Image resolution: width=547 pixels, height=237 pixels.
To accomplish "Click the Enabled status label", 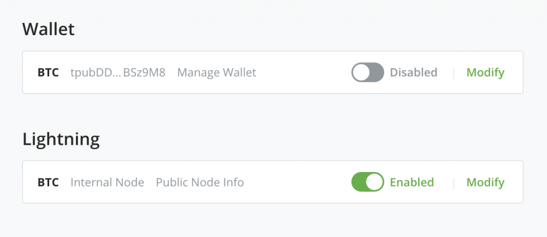I will (412, 182).
